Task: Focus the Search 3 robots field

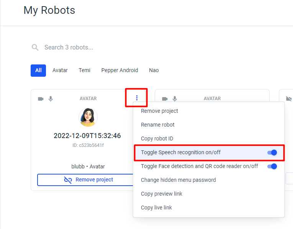Action: (x=69, y=47)
